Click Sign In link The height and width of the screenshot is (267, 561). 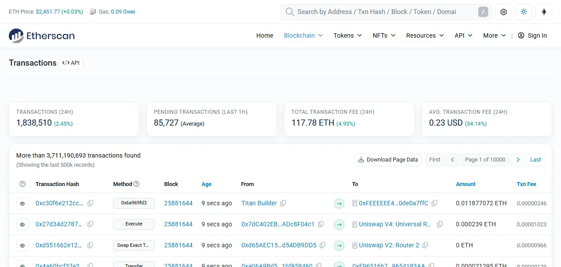pyautogui.click(x=533, y=35)
